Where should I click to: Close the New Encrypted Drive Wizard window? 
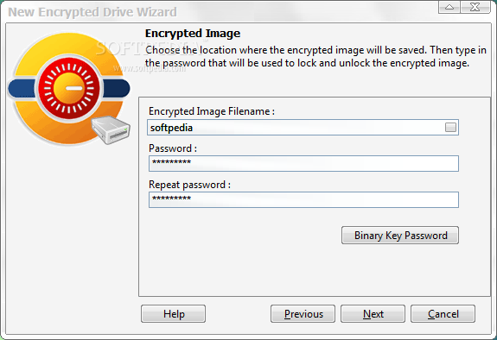coord(475,7)
